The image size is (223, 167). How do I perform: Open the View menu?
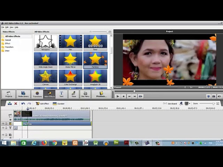[x=11, y=27]
